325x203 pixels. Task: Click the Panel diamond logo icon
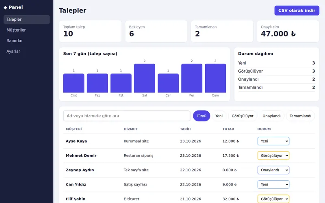(x=5, y=8)
